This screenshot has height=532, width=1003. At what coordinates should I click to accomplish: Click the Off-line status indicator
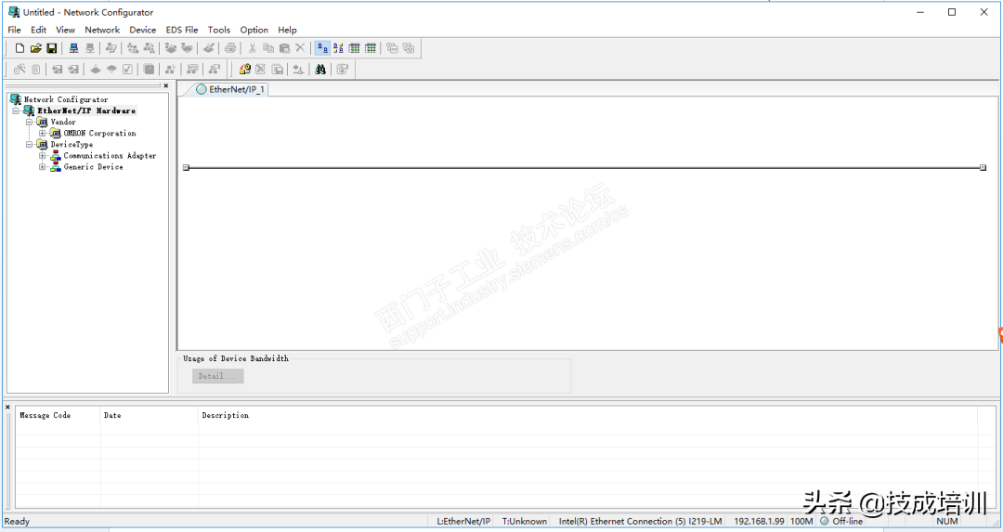(x=841, y=521)
